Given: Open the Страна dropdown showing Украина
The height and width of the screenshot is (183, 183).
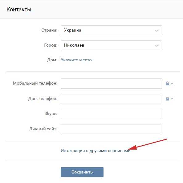Looking at the screenshot, I should (x=112, y=30).
